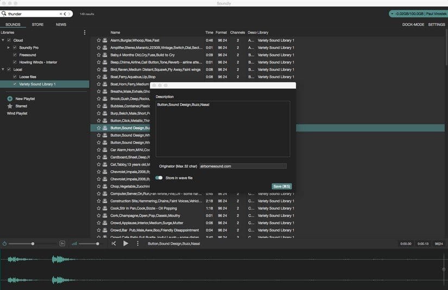Click the New Playlist plus icon
The height and width of the screenshot is (290, 448).
(x=10, y=99)
